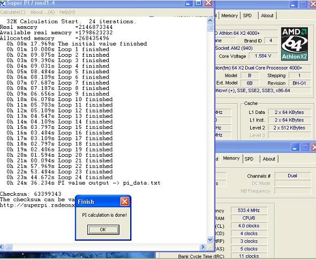Maximize the Super PI window
The height and width of the screenshot is (260, 316).
pyautogui.click(x=198, y=3)
